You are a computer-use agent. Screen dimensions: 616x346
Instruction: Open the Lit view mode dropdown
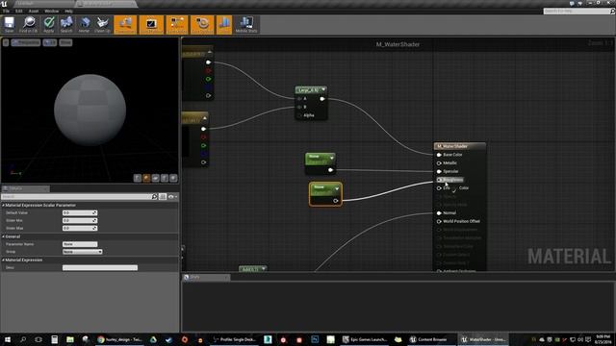click(x=49, y=42)
